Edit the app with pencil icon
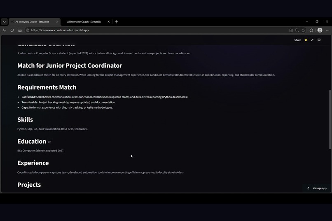This screenshot has height=221, width=332. click(312, 40)
